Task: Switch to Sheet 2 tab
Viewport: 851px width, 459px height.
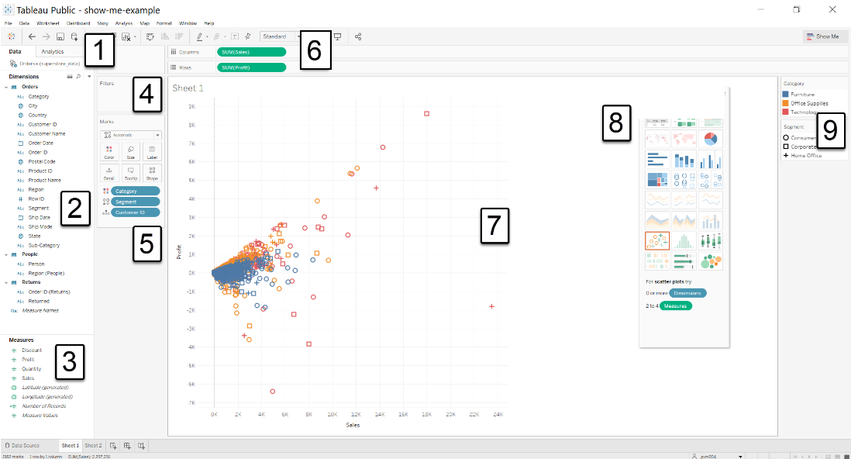Action: [93, 446]
